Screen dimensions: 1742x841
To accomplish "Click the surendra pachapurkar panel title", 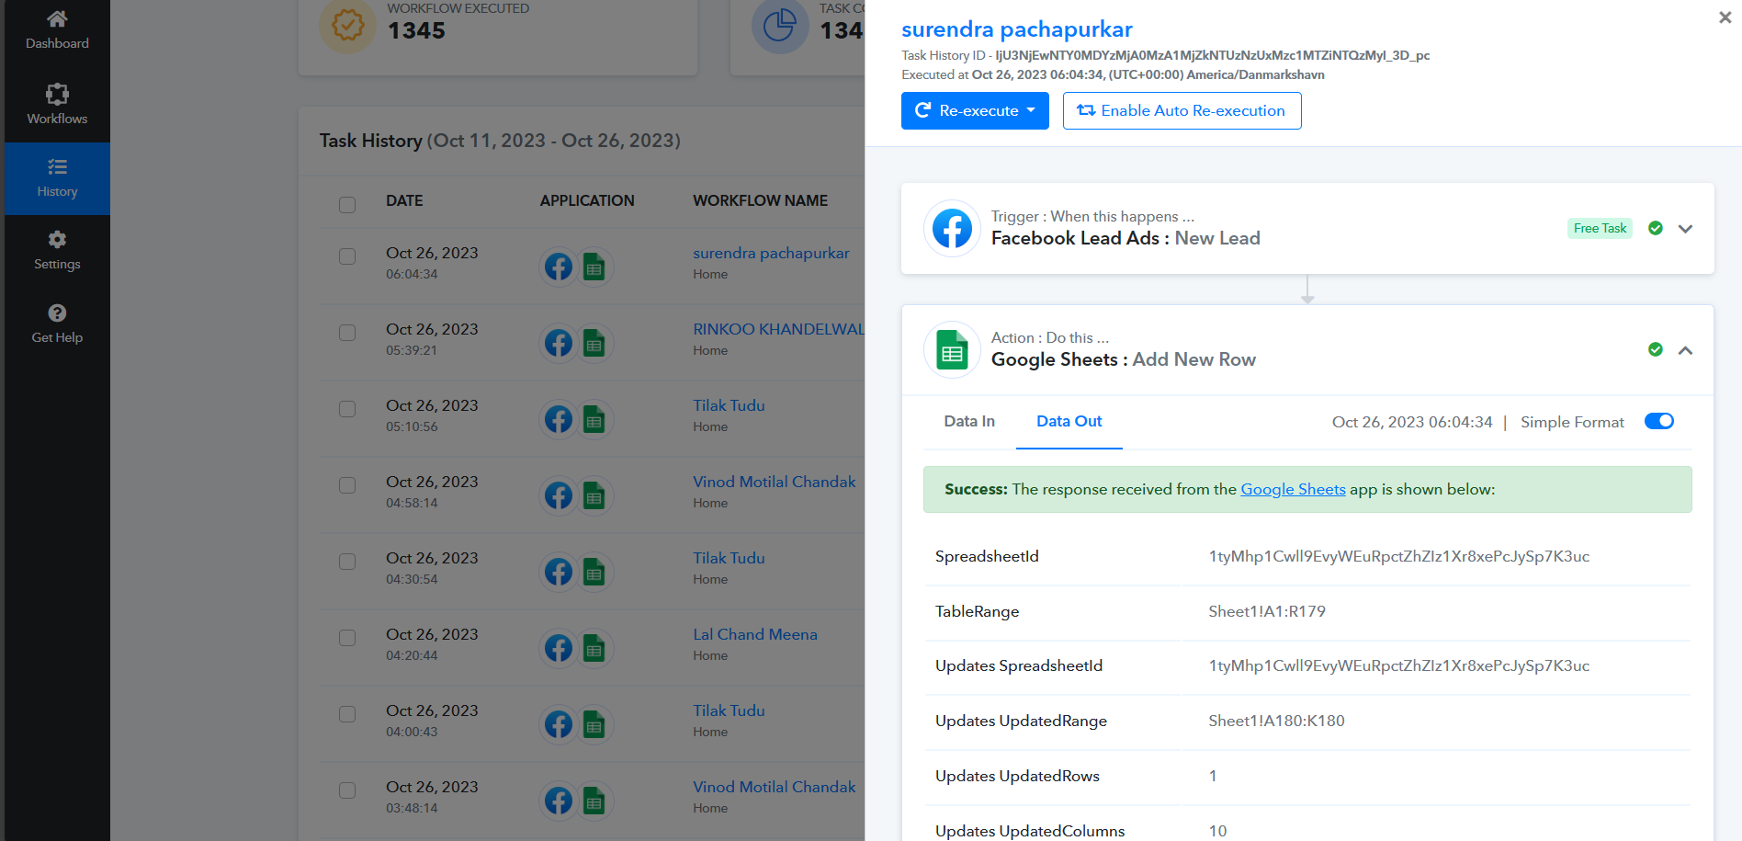I will pos(1016,29).
